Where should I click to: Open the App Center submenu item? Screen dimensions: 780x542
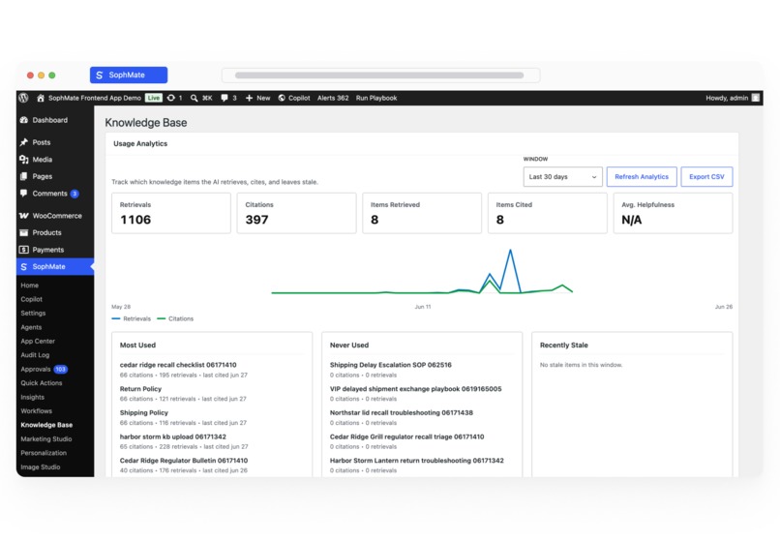click(38, 341)
